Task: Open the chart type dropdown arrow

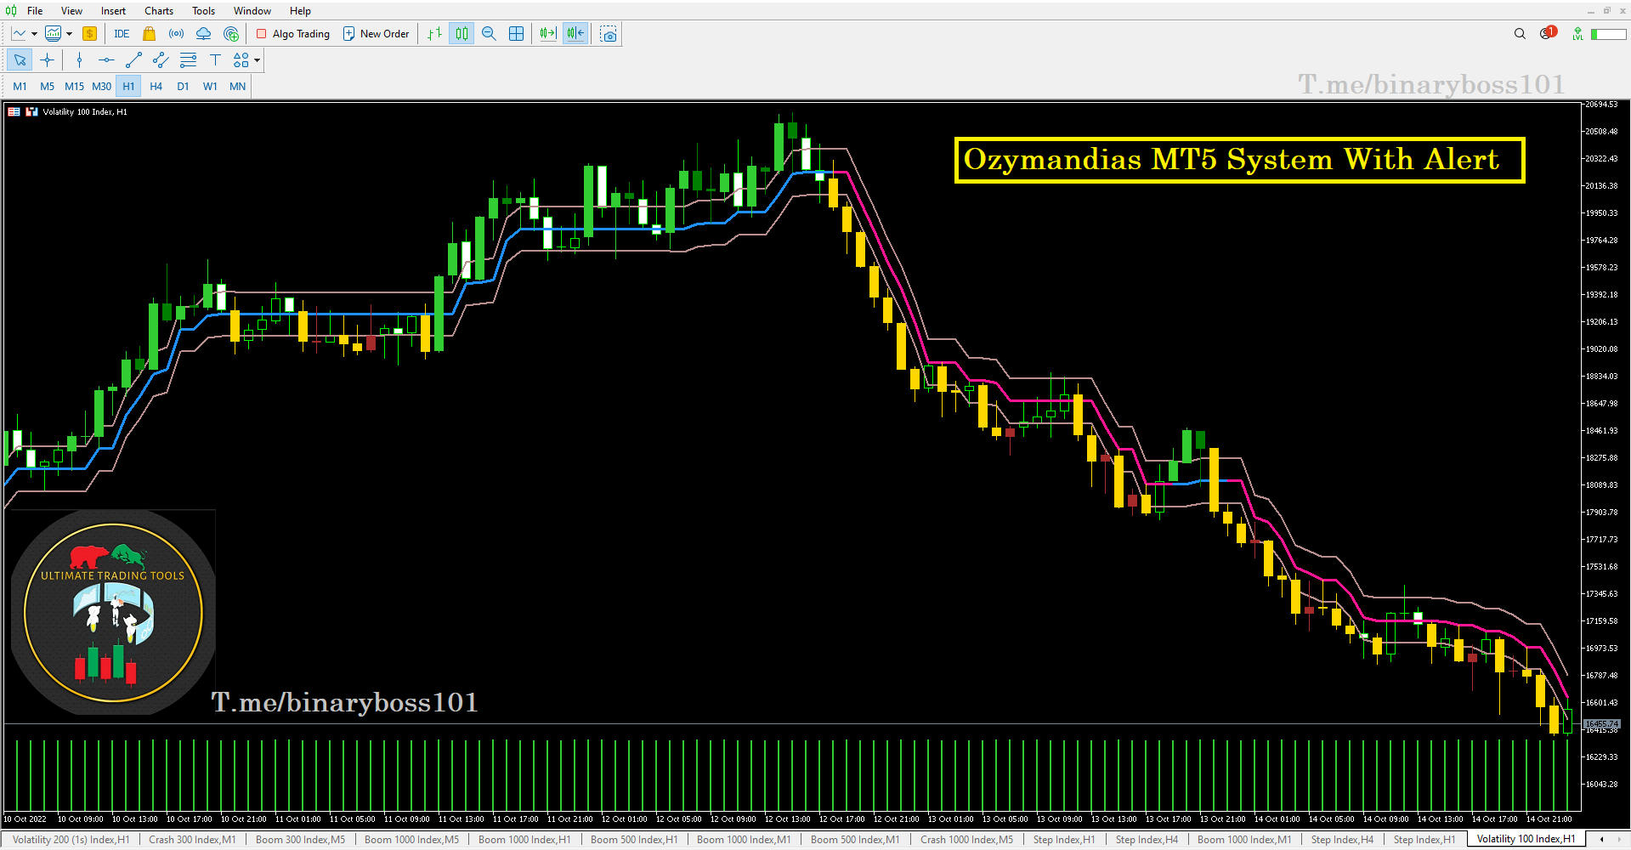Action: 33,34
